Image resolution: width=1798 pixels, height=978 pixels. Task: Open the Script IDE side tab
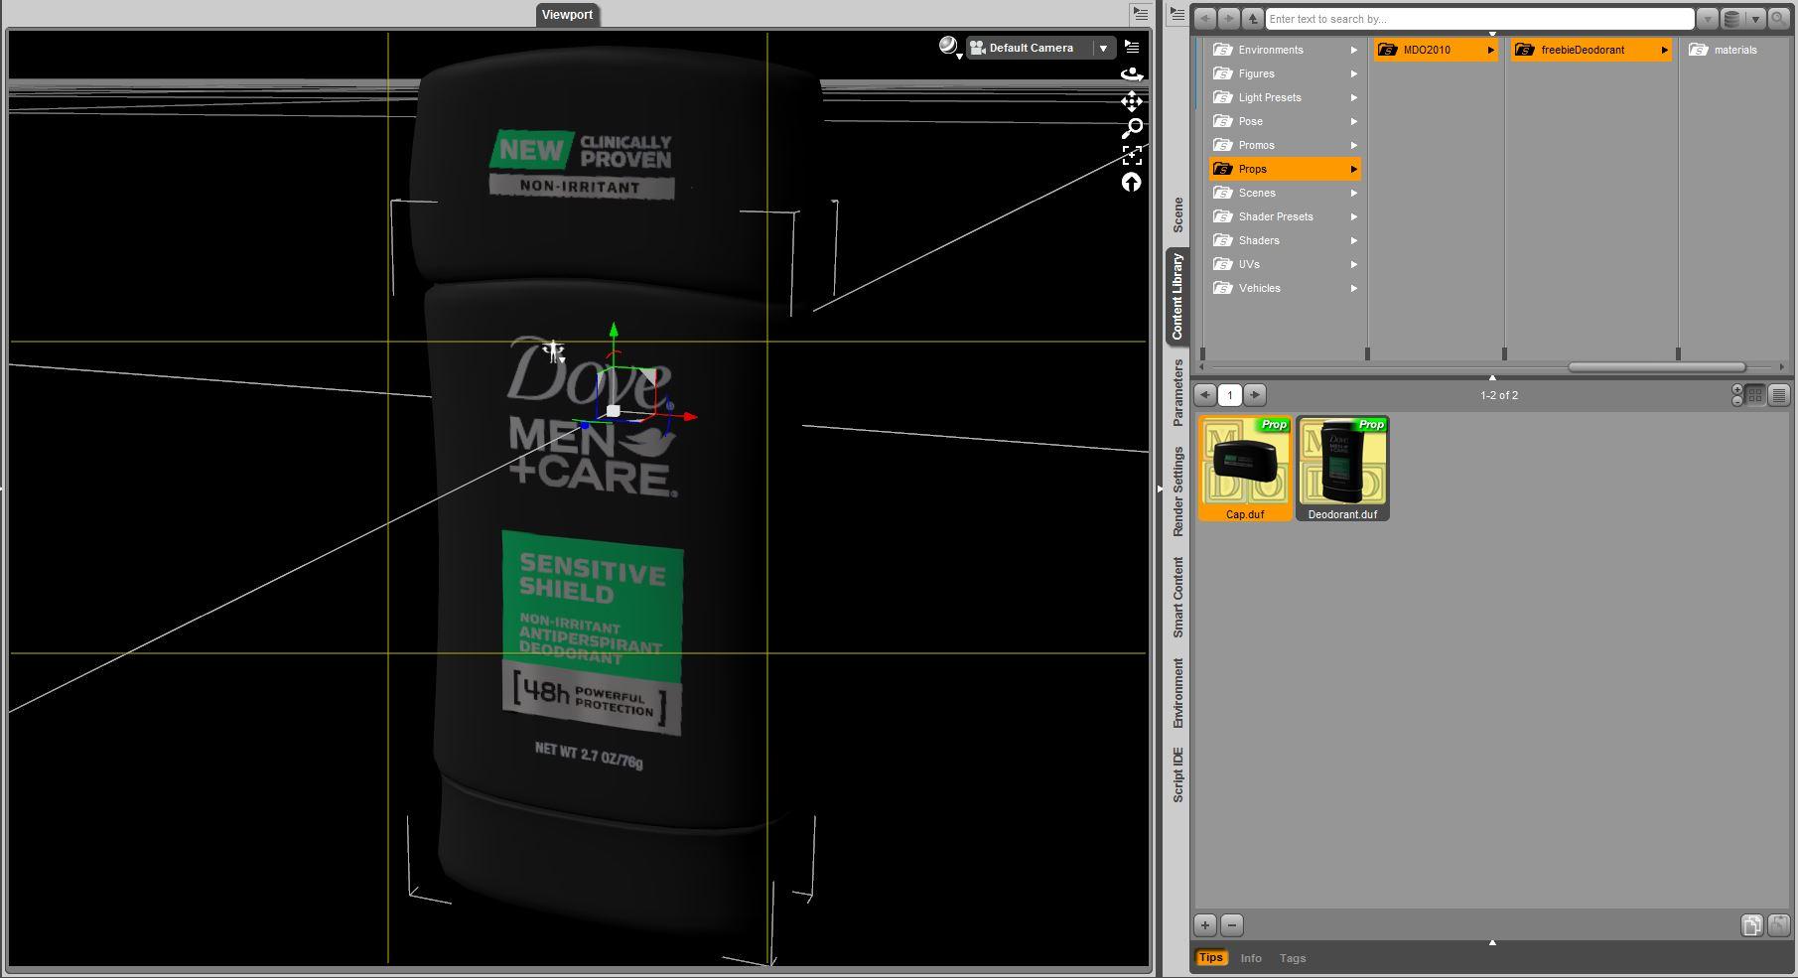click(1178, 774)
